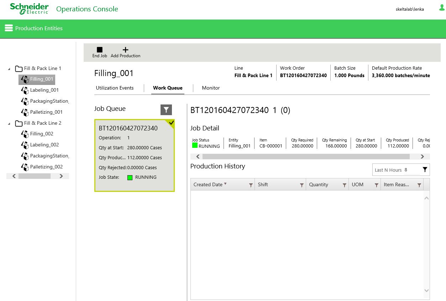Screen dimensions: 446x301
Task: Click the Filling_001 entity icon
Action: pos(25,79)
